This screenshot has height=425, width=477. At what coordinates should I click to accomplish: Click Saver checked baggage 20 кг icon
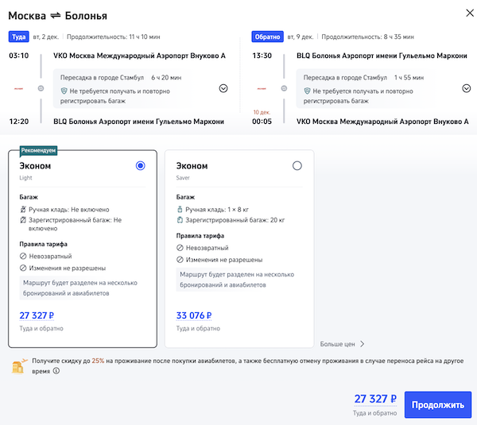tap(180, 219)
